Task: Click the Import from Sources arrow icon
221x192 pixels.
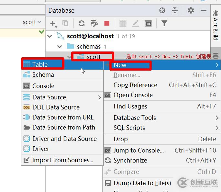Action: coord(26,160)
